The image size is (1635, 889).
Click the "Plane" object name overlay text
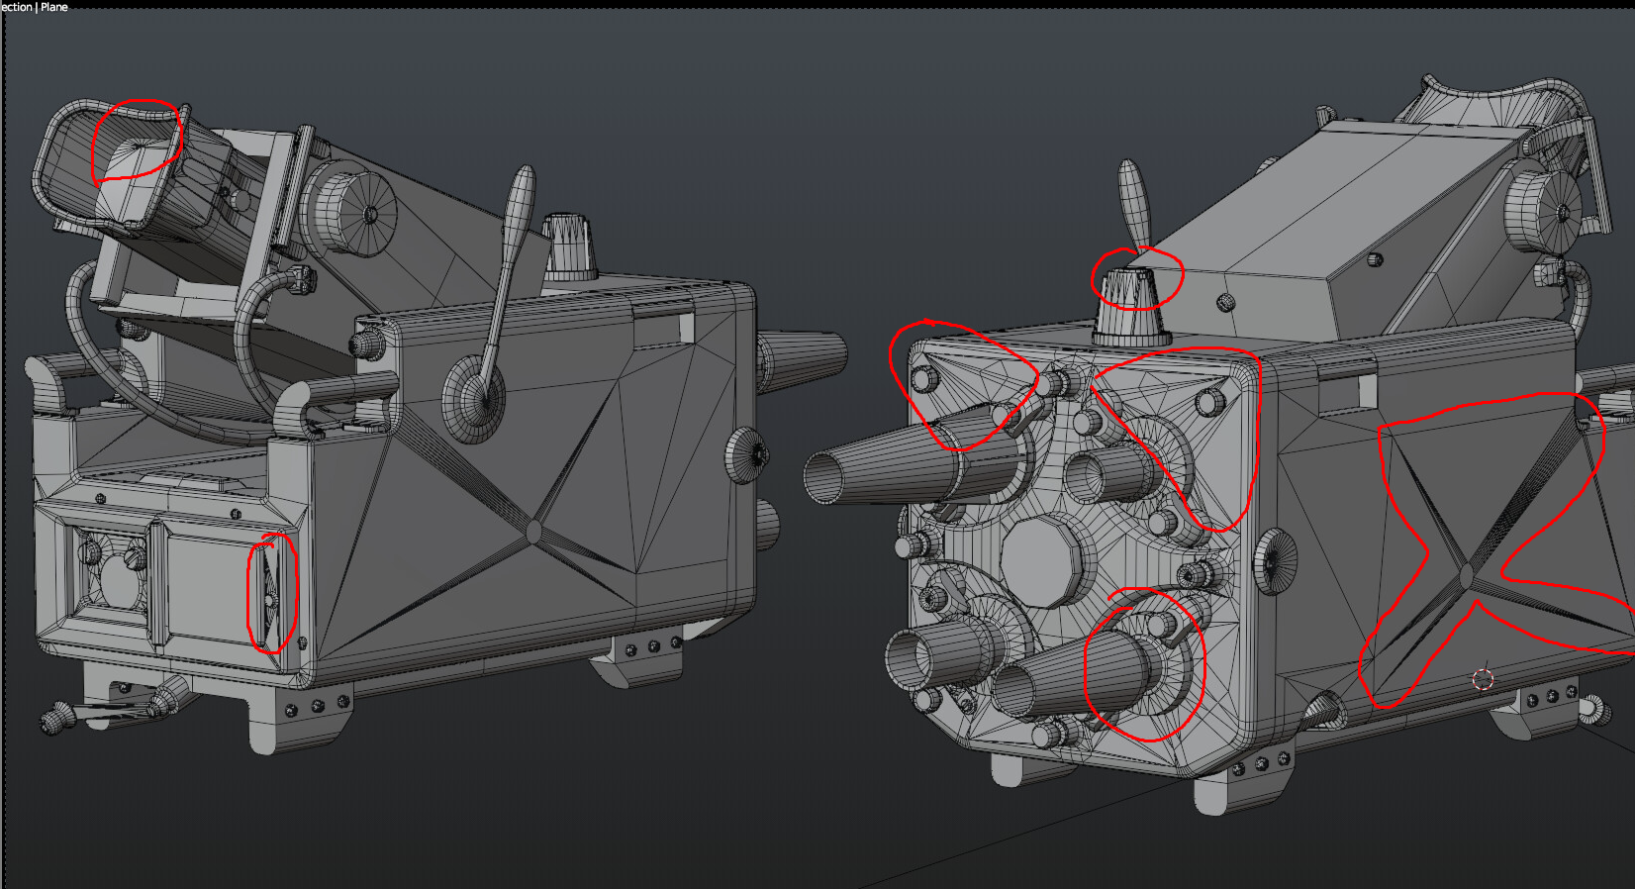(x=54, y=6)
